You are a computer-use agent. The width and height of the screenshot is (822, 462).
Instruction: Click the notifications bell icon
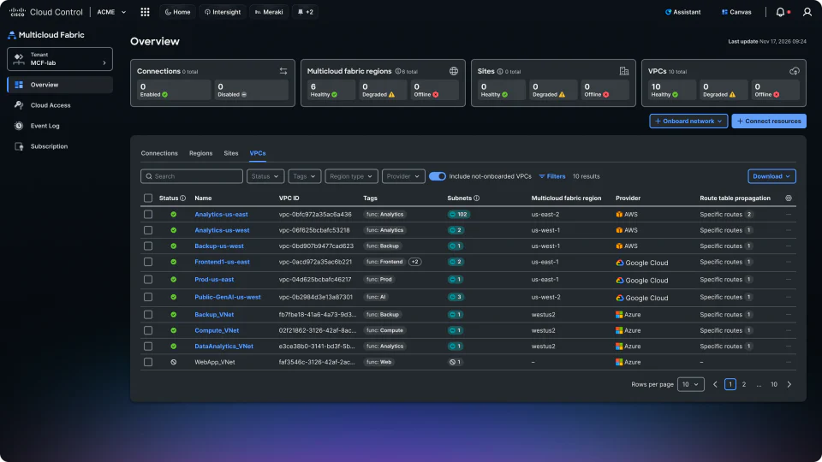click(x=780, y=12)
